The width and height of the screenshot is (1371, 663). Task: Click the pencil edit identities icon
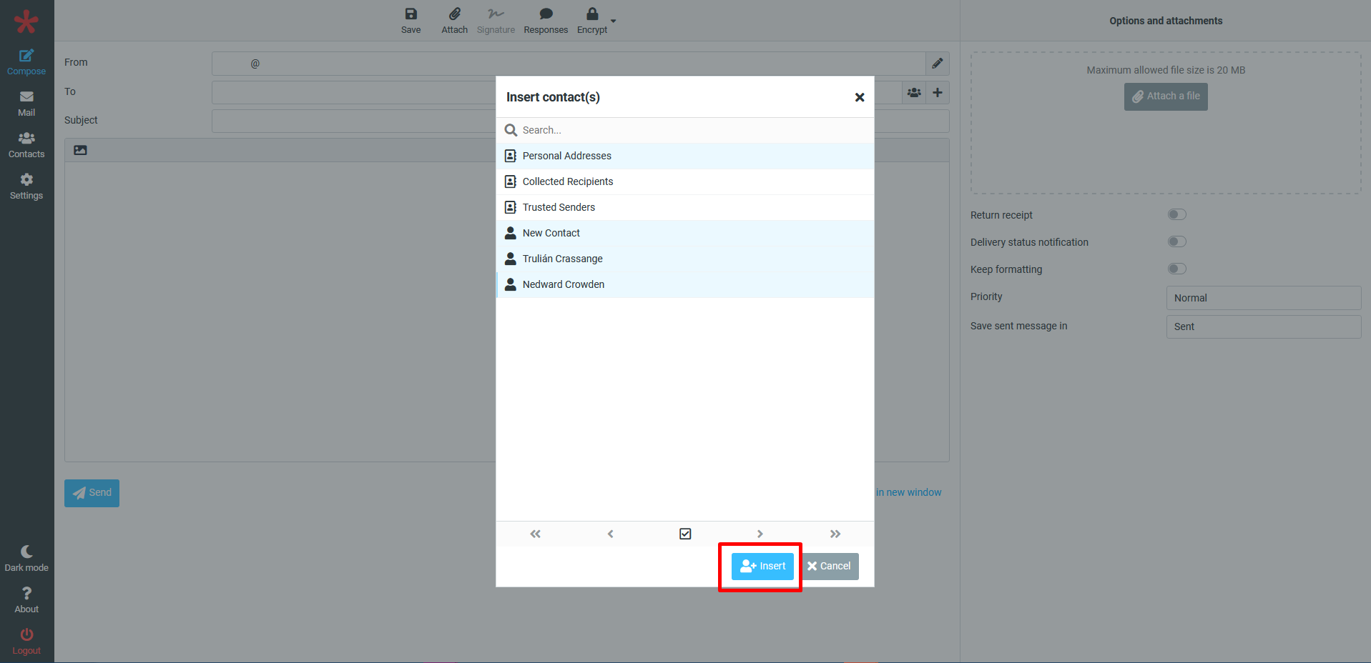pyautogui.click(x=937, y=64)
